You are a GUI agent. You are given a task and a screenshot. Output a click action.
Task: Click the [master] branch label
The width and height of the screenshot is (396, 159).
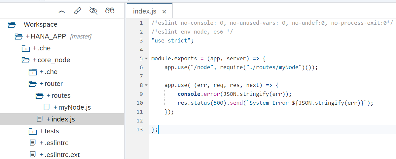point(81,37)
